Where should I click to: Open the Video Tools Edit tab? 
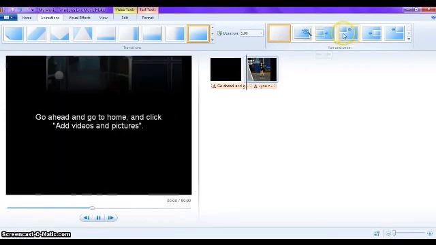coord(125,18)
